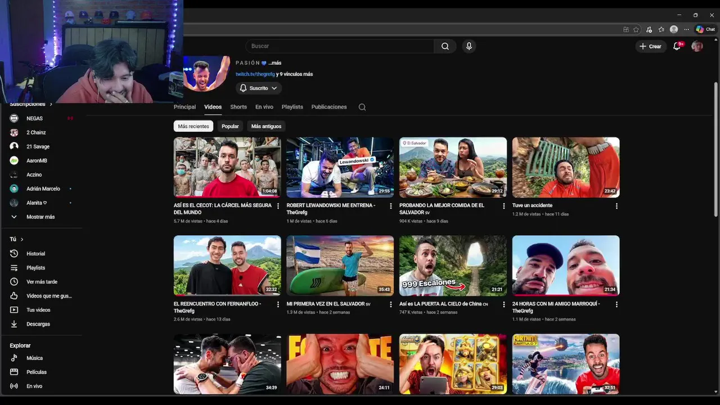Open the browser apps grid icon
This screenshot has height=405, width=720.
pyautogui.click(x=626, y=29)
